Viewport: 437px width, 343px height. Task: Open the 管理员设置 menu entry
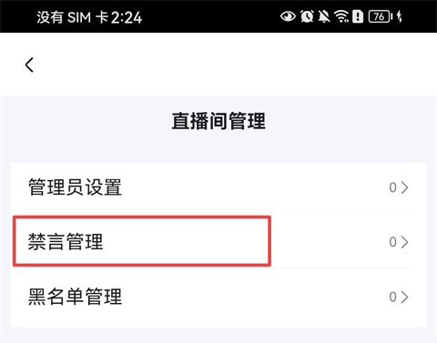(218, 187)
